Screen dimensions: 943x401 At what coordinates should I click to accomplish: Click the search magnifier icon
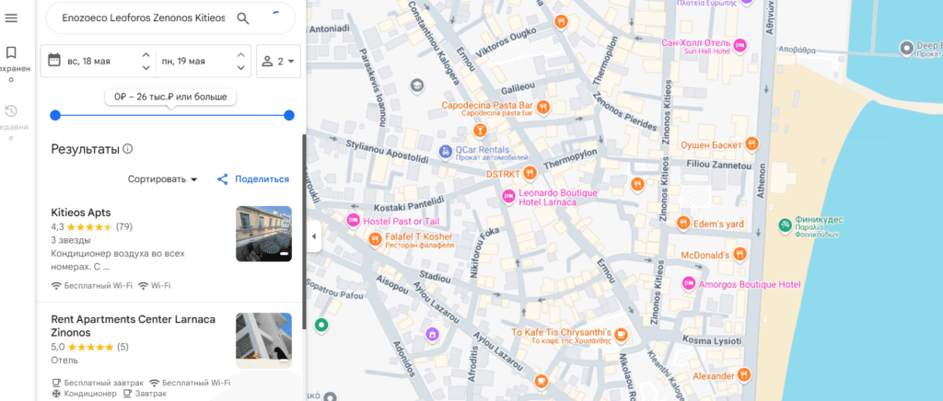pos(243,18)
